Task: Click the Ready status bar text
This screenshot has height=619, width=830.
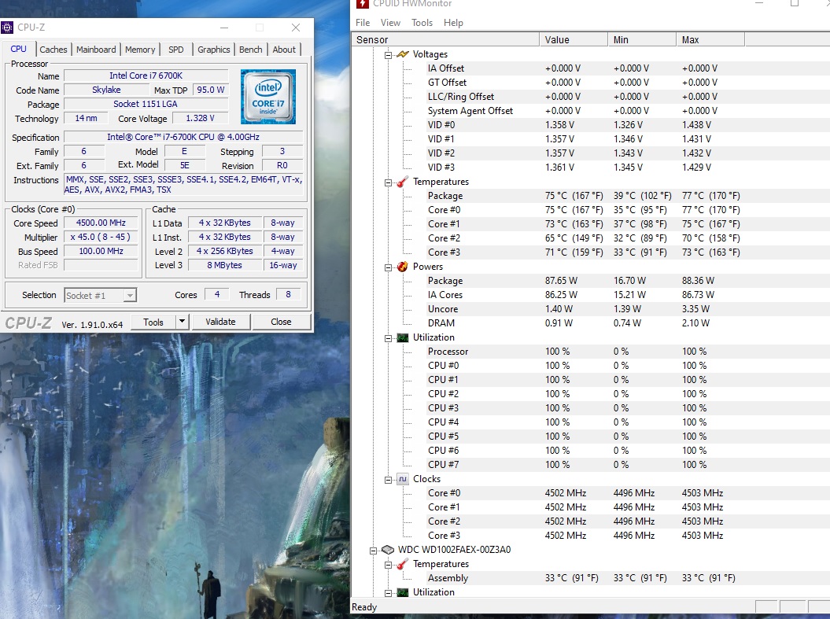Action: [x=364, y=607]
